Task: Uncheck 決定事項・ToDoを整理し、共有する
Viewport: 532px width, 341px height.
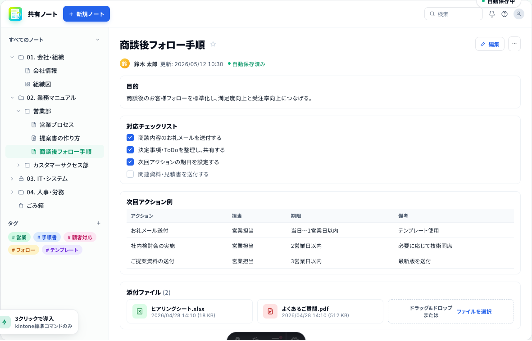Action: click(130, 150)
